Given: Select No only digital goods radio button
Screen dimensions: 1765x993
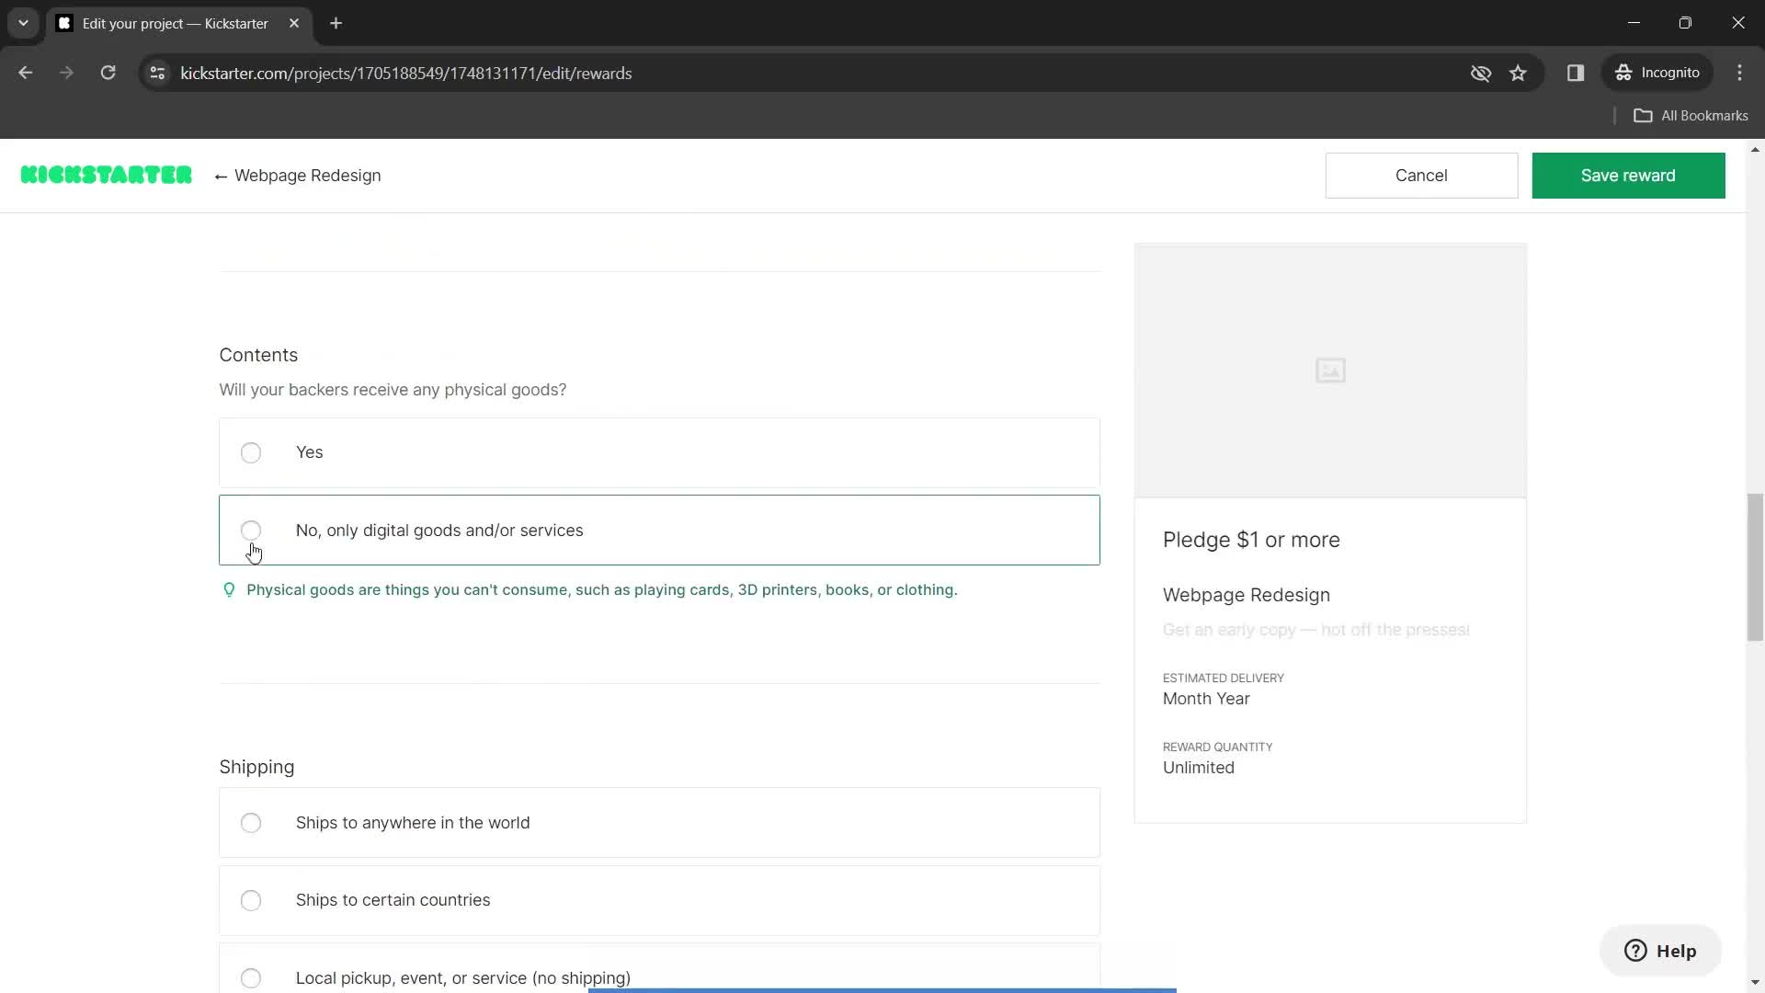Looking at the screenshot, I should 251,531.
